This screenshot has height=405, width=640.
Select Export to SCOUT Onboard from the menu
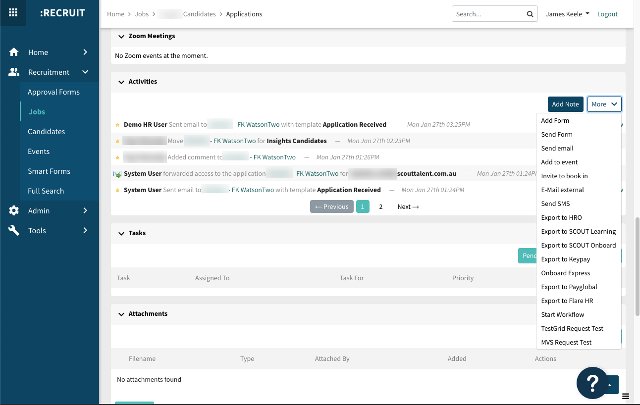(579, 245)
